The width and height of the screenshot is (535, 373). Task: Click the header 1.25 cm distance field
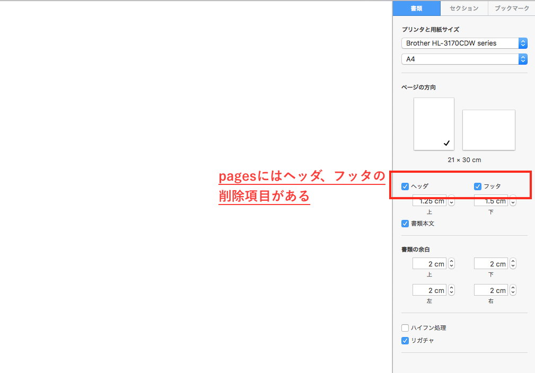point(429,201)
